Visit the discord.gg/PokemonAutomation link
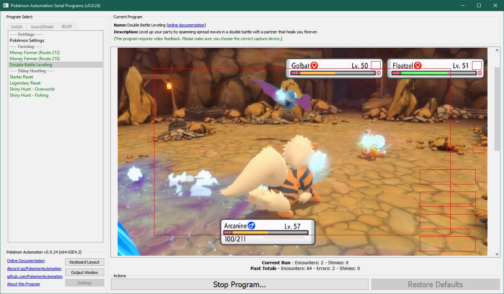Image resolution: width=504 pixels, height=294 pixels. pos(34,269)
